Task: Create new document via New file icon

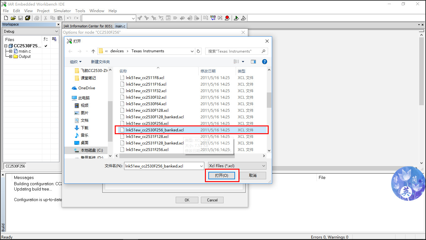Action: pos(5,18)
